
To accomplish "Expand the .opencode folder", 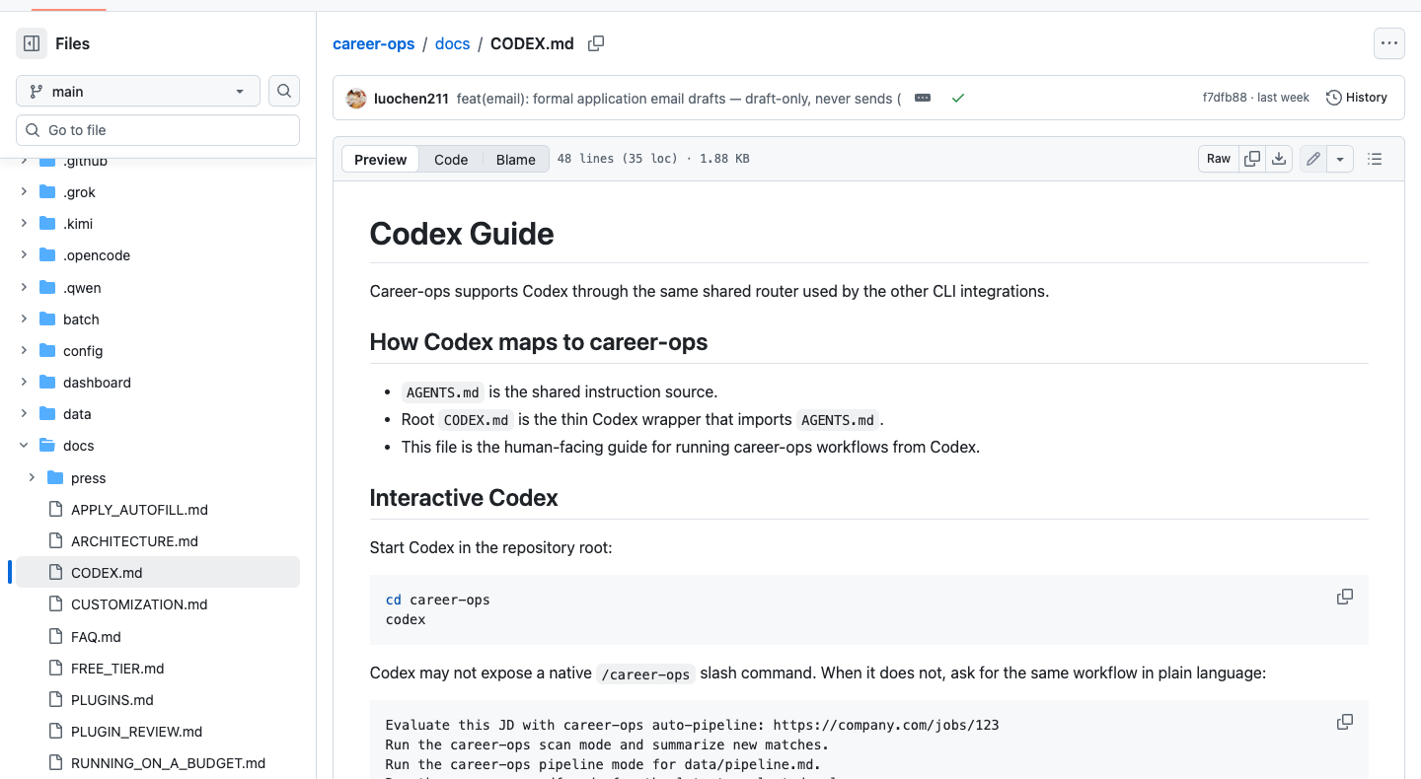I will click(x=24, y=255).
